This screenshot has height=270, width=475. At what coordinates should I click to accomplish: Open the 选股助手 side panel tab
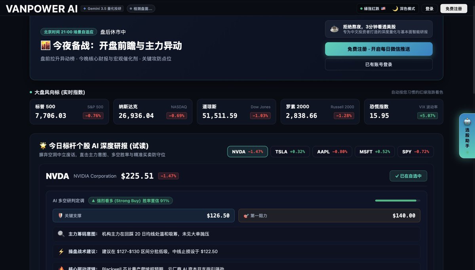tap(467, 136)
